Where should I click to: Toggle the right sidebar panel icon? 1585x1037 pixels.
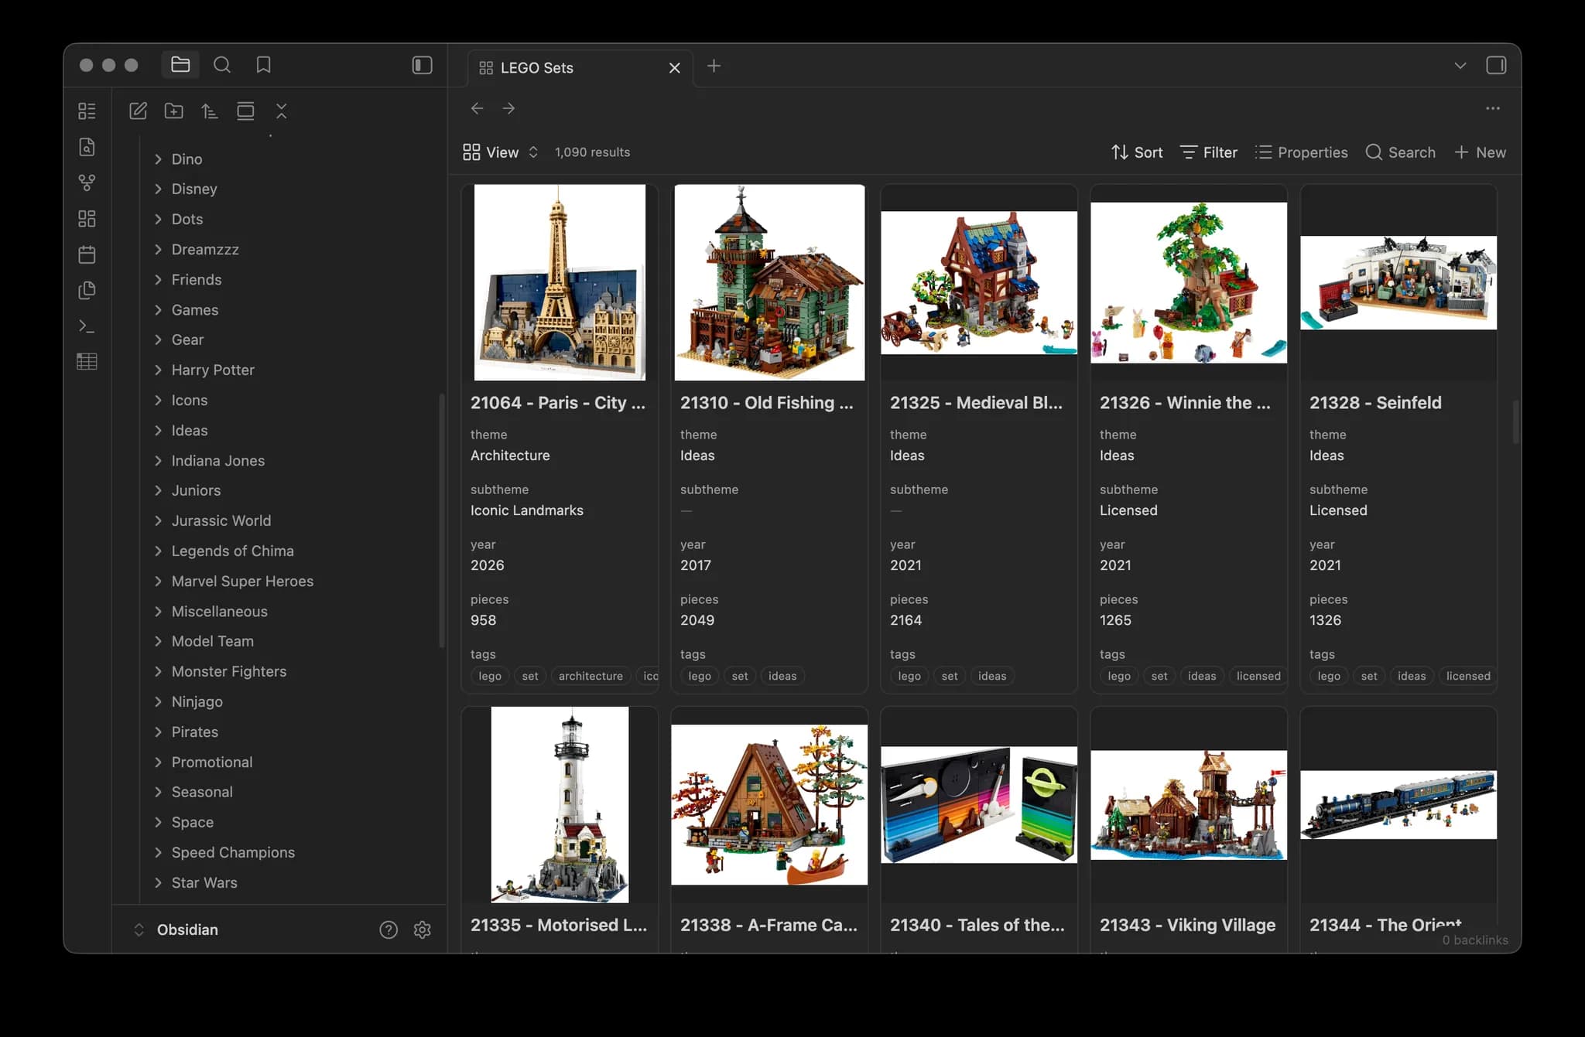(x=1496, y=66)
